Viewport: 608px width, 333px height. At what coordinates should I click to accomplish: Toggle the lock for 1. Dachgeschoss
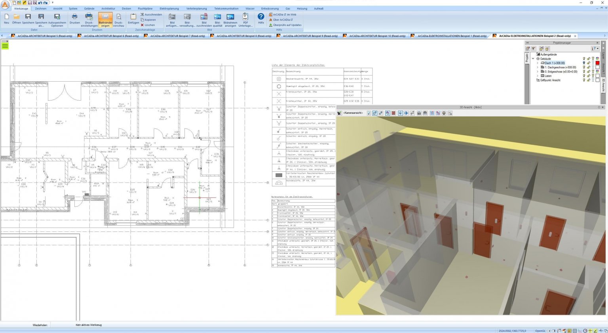tap(589, 67)
